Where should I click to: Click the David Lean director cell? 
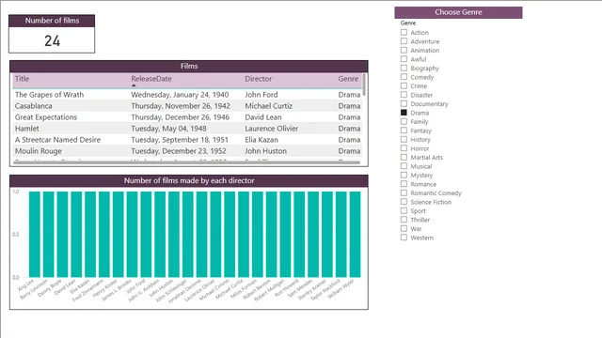pos(263,117)
